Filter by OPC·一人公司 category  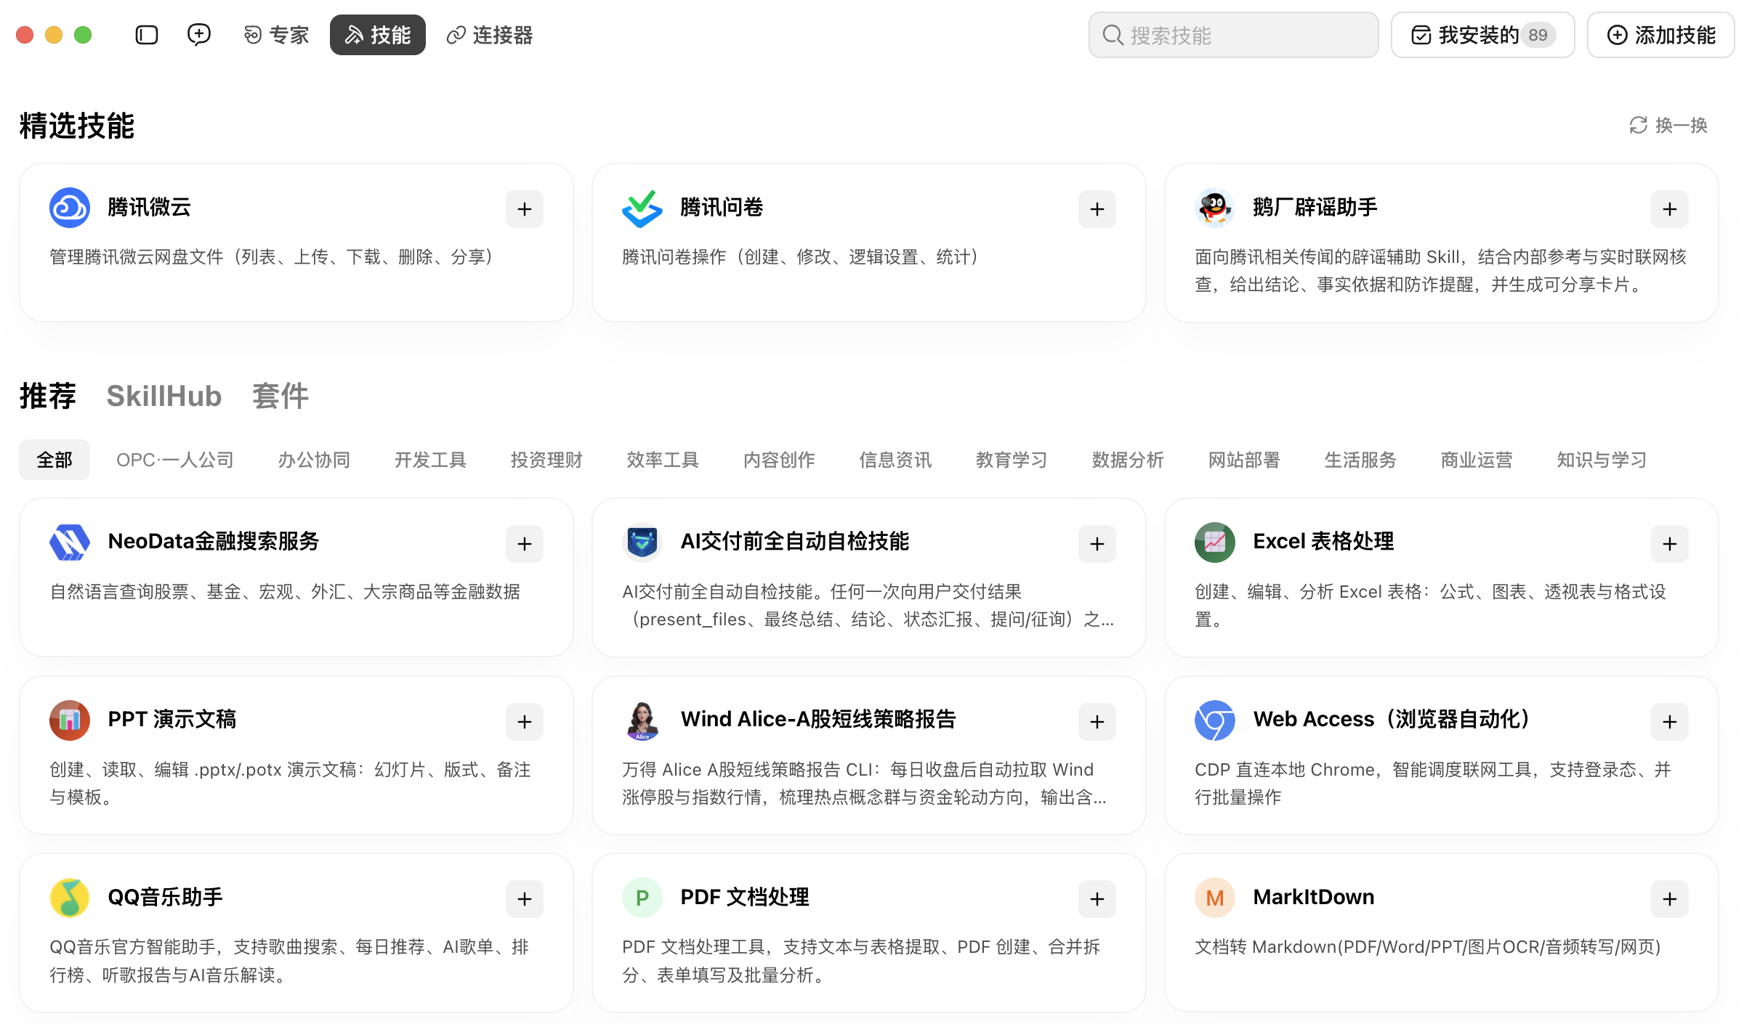click(175, 460)
